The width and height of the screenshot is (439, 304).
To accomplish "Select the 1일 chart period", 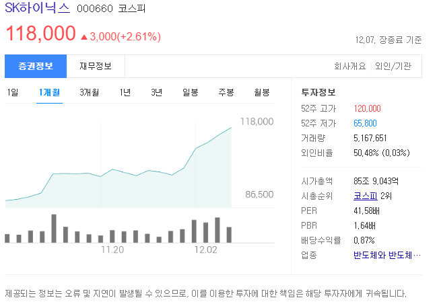I will 13,92.
